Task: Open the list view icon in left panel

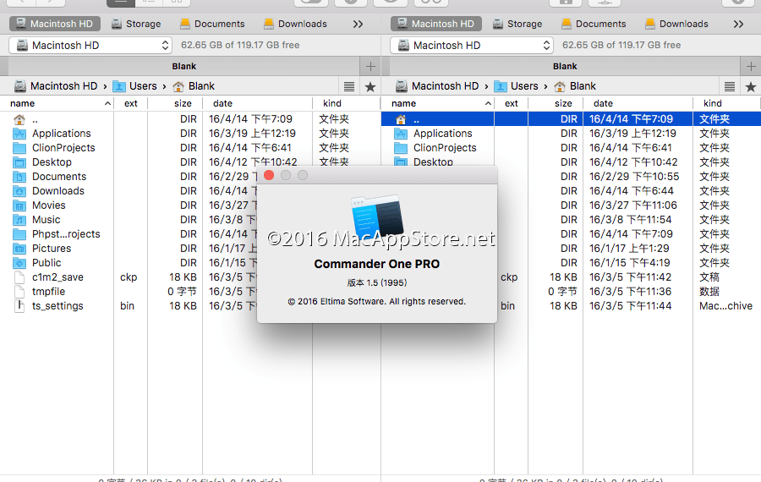Action: tap(348, 86)
